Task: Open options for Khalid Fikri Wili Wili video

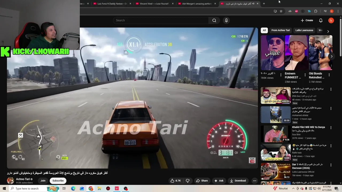Action: point(331,128)
